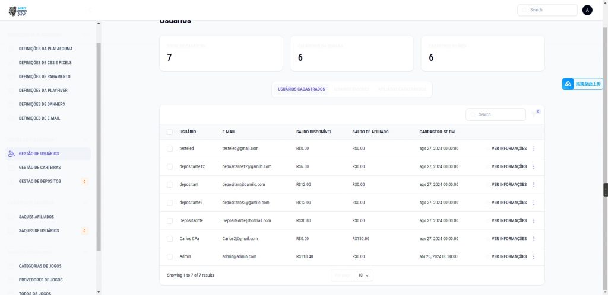Open the three-dot actions for Admin row
Viewport: 608px width, 295px height.
tap(534, 256)
